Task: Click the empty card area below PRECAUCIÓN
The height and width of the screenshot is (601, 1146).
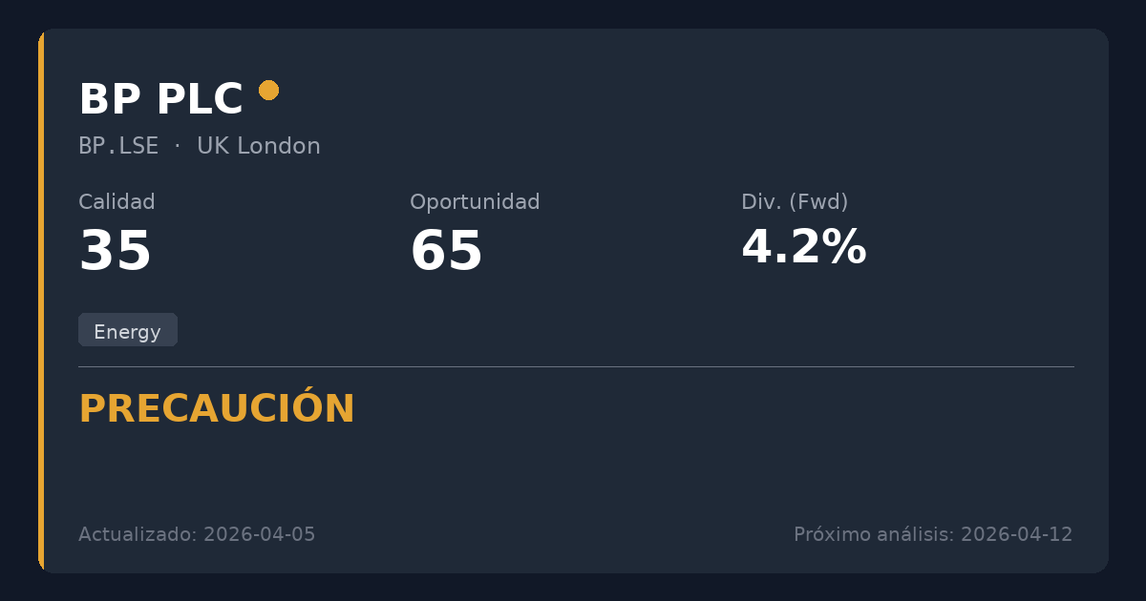Action: coord(573,472)
